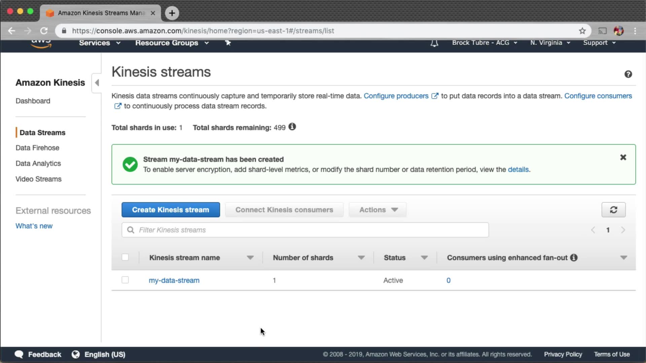The width and height of the screenshot is (646, 363).
Task: Sort by the Kinesis stream name column arrow
Action: 250,258
